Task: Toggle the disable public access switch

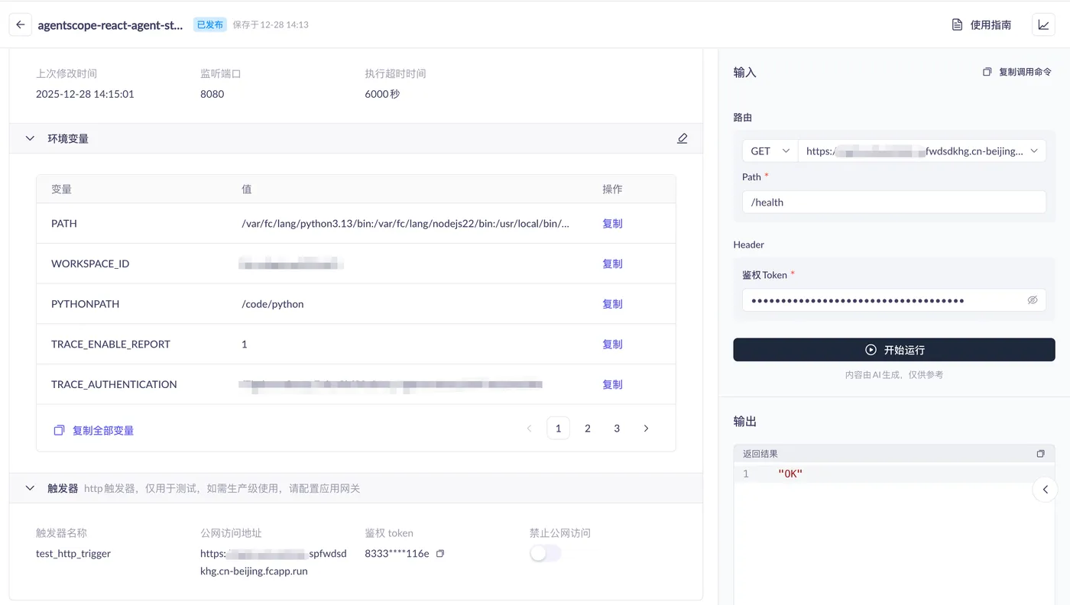Action: 546,553
